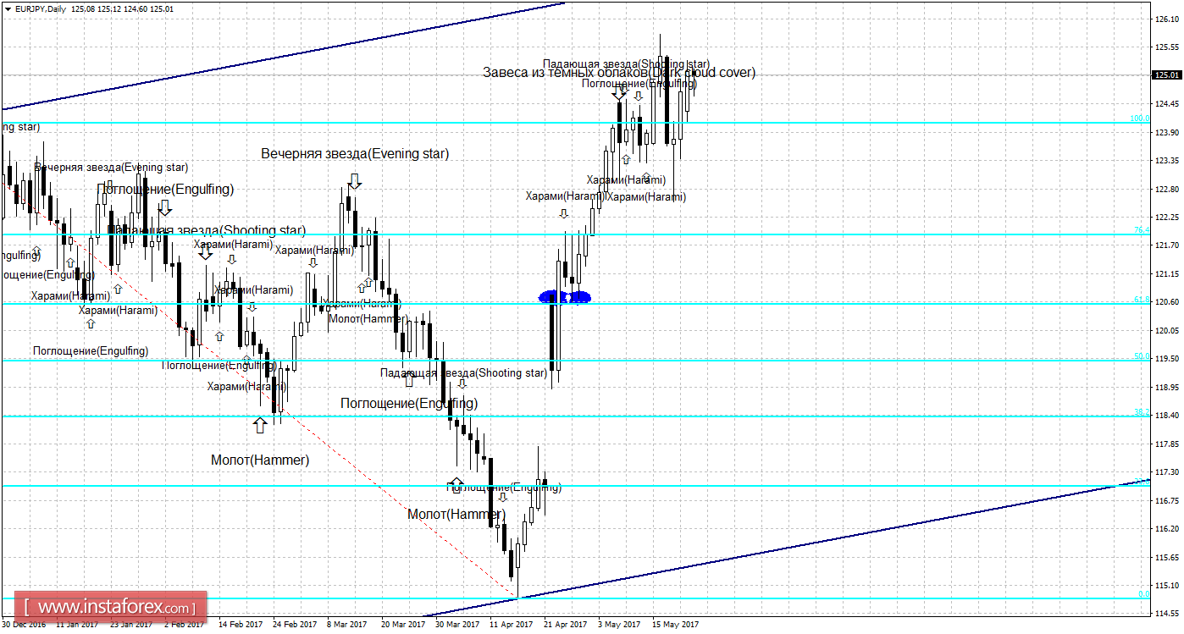Click the '11 Apr 2017' date label
The width and height of the screenshot is (1184, 634).
coord(512,625)
